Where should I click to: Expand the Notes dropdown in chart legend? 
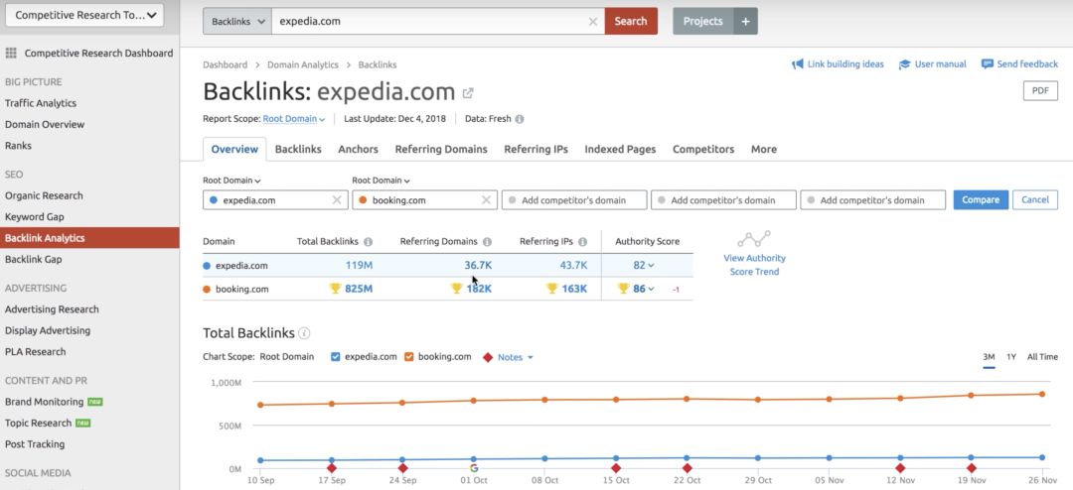516,357
